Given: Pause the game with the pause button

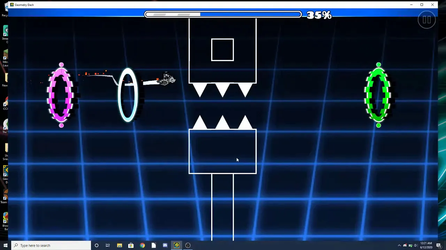Looking at the screenshot, I should pyautogui.click(x=426, y=20).
